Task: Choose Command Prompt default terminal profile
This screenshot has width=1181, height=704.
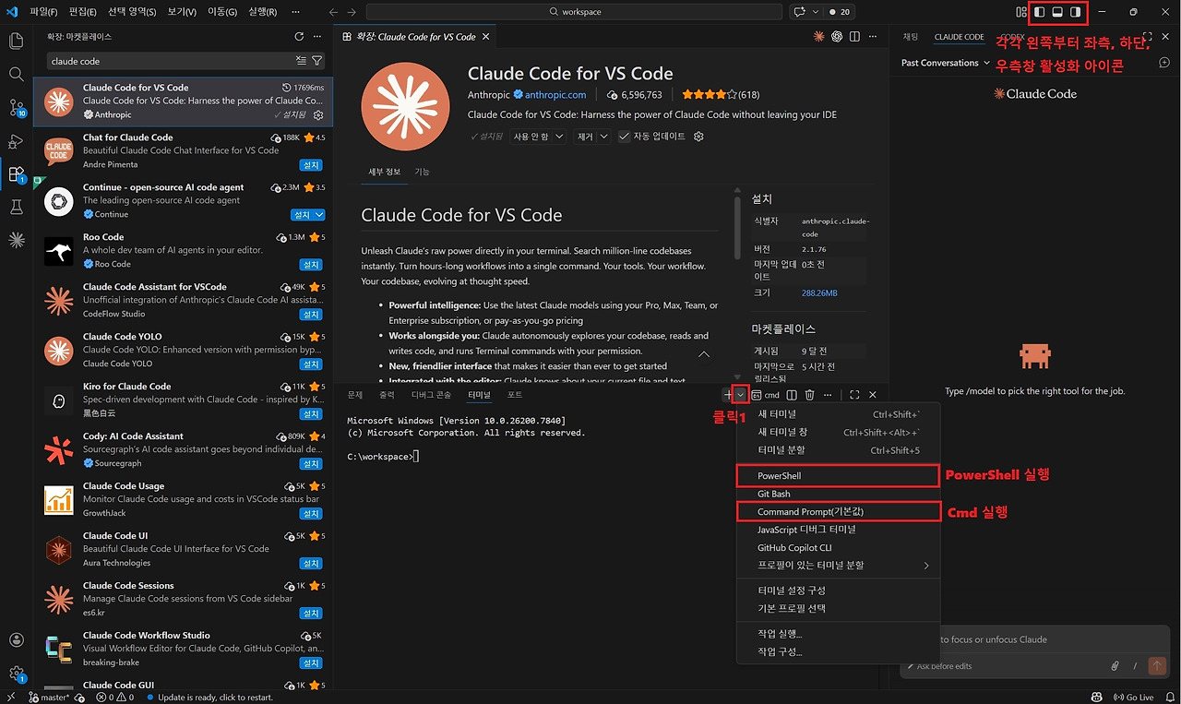Action: pos(838,511)
